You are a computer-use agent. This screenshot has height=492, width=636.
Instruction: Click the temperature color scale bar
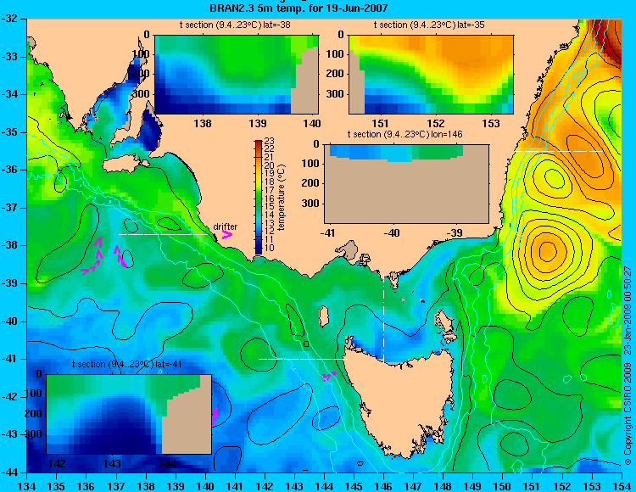[259, 198]
